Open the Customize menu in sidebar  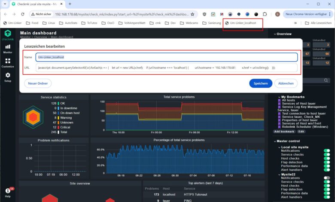8,63
